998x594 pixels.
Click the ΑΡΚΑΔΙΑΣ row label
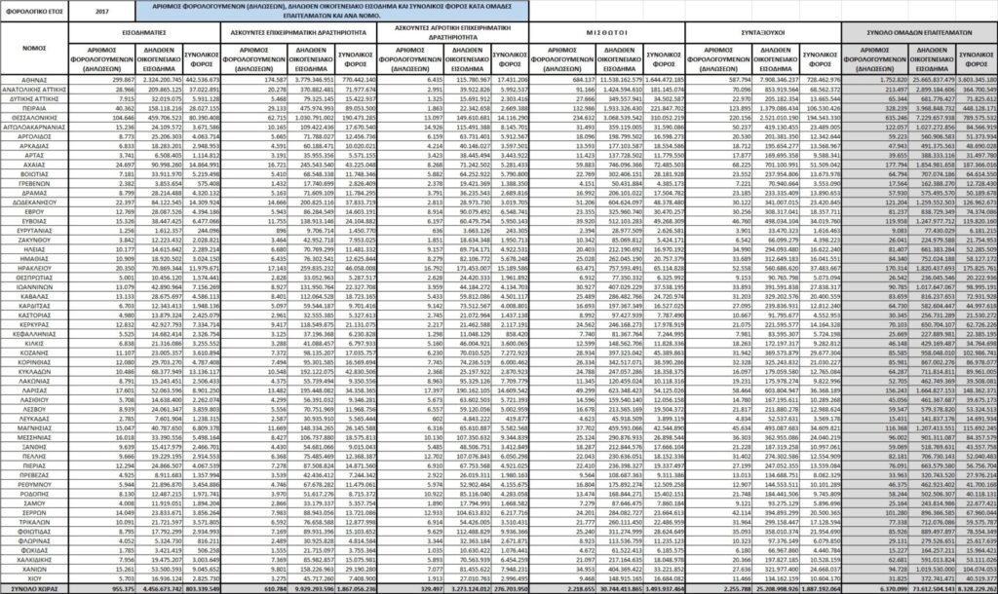34,146
